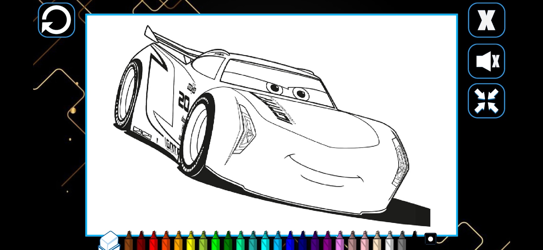Choose the navy blue marker
Image resolution: width=543 pixels, height=250 pixels.
click(303, 241)
